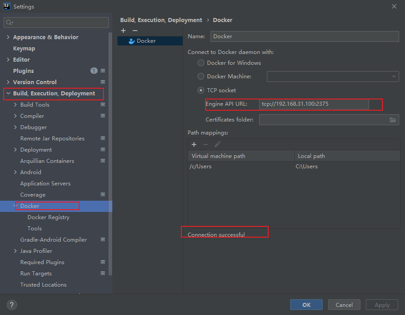Confirm settings with the OK button
405x315 pixels.
(x=306, y=305)
